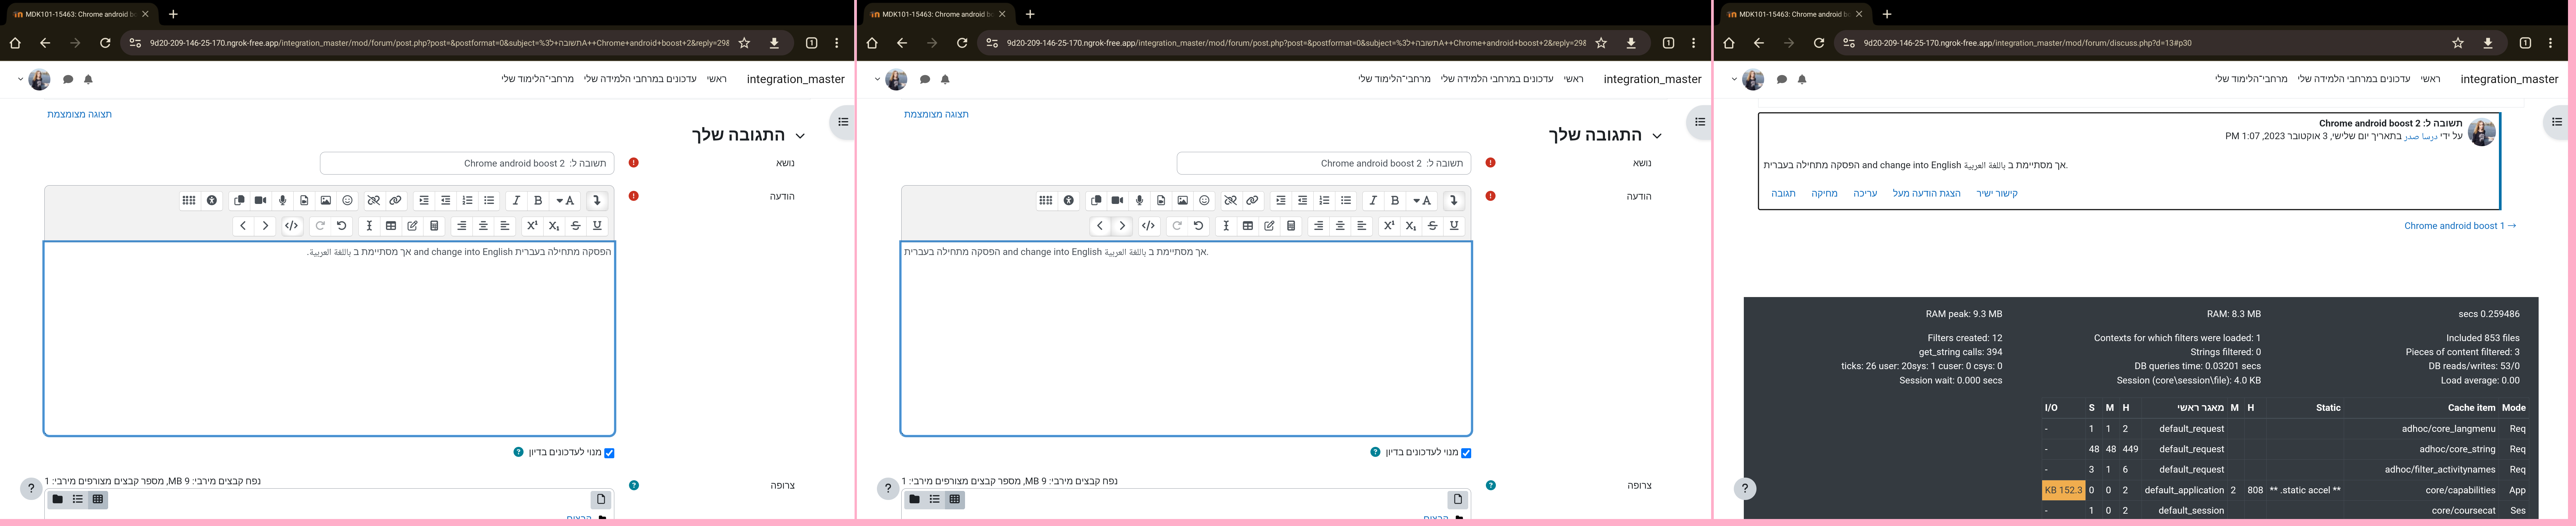Open 'Chrome android boost 1' link in right window
The width and height of the screenshot is (2576, 526).
point(2460,226)
